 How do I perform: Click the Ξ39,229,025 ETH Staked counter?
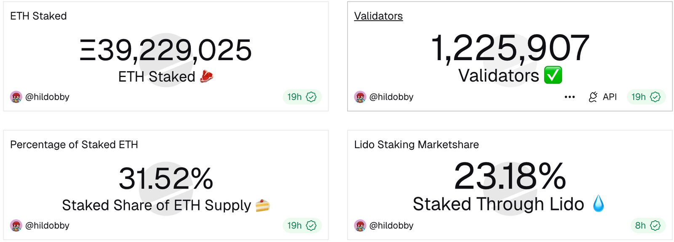click(166, 50)
